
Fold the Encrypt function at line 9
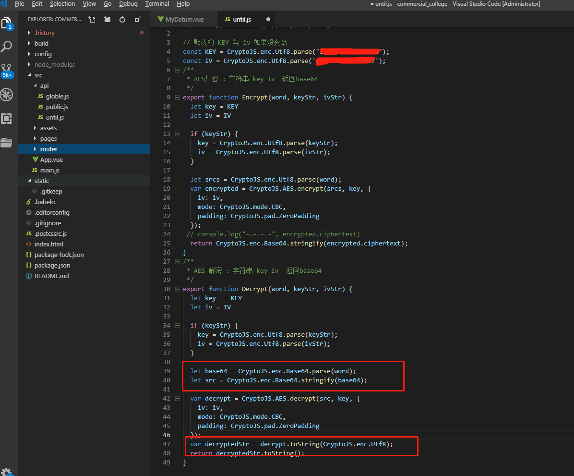coord(178,98)
